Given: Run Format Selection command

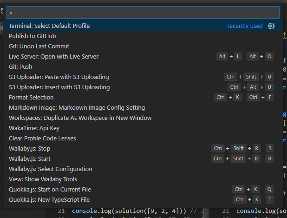Looking at the screenshot, I should 143,98.
